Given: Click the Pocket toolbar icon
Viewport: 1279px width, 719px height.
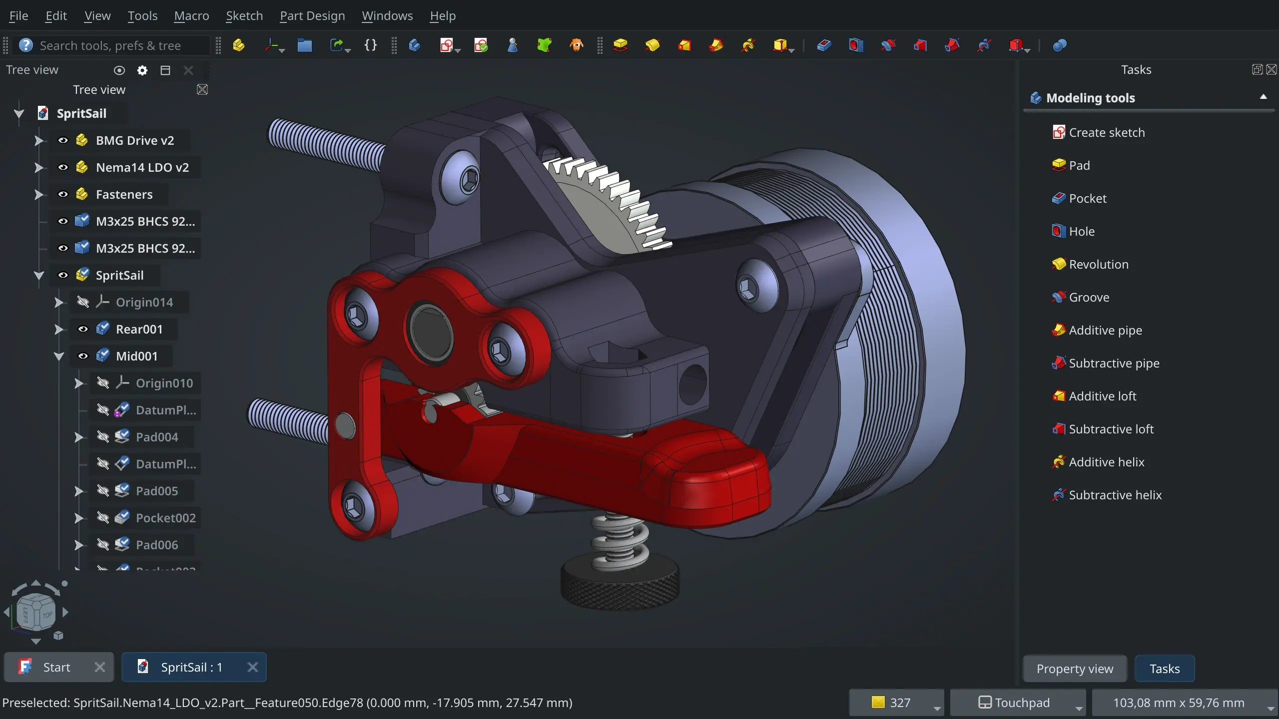Looking at the screenshot, I should [824, 45].
